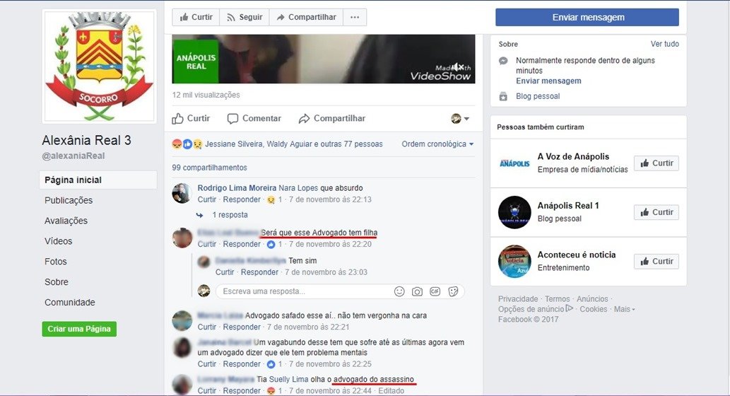Unmute the video using the speaker icon

tap(458, 67)
